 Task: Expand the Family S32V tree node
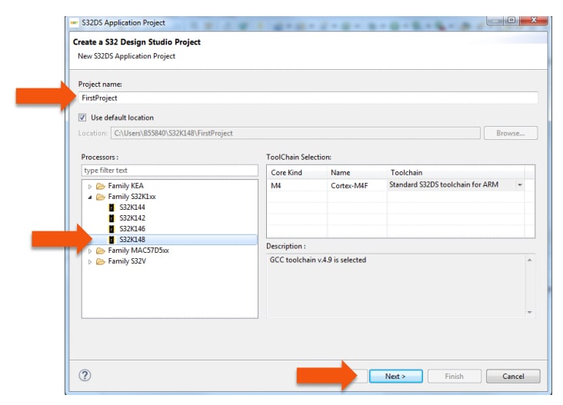point(90,261)
